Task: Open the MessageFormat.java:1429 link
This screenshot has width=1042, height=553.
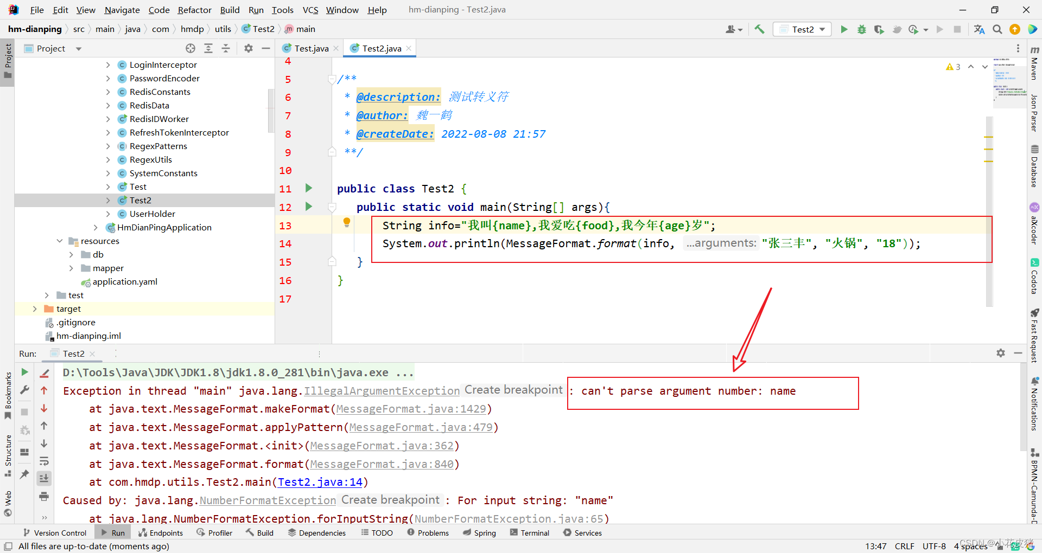Action: [411, 409]
